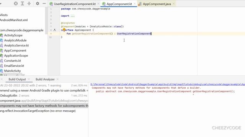Click the @Singleton annotation in editor
245x137 pixels.
click(68, 23)
